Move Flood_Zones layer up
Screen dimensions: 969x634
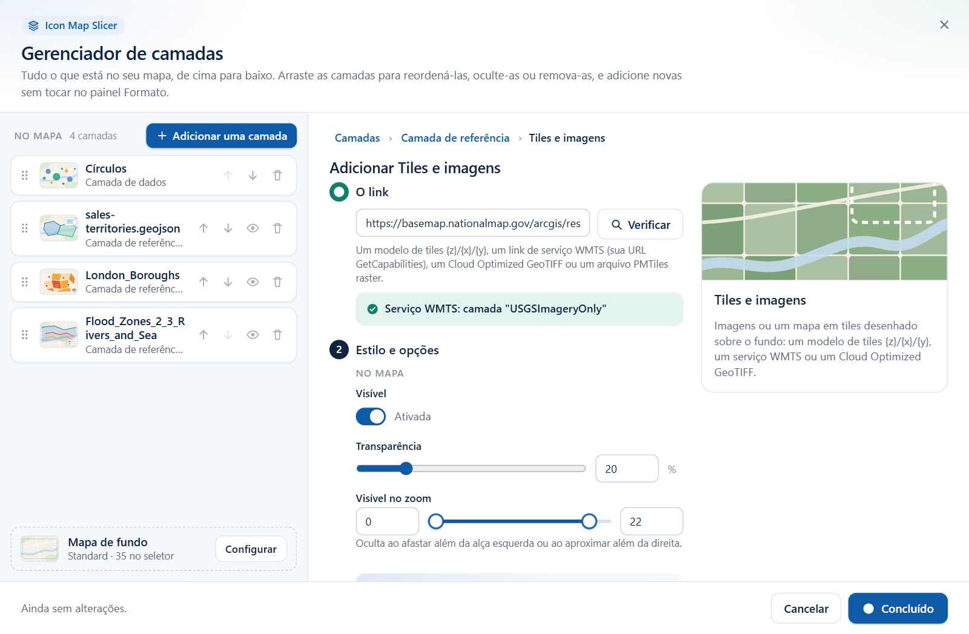point(203,335)
